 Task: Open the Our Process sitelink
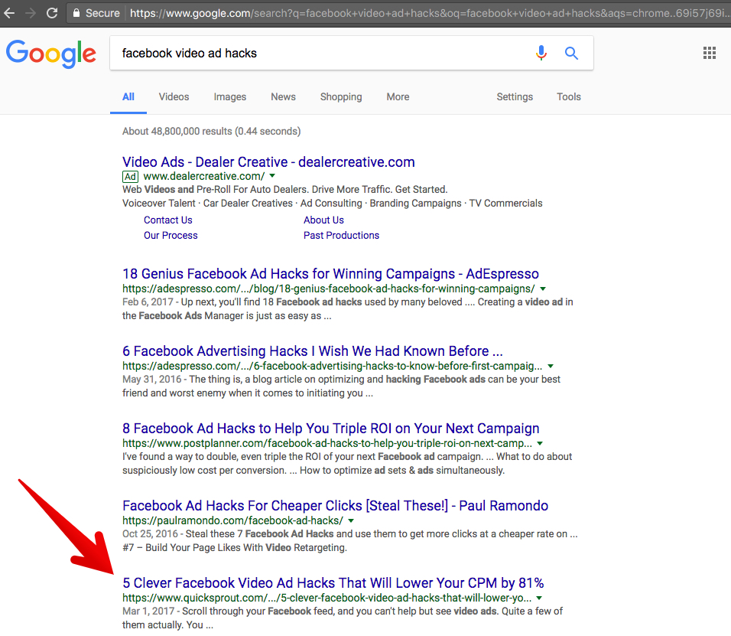[x=171, y=235]
